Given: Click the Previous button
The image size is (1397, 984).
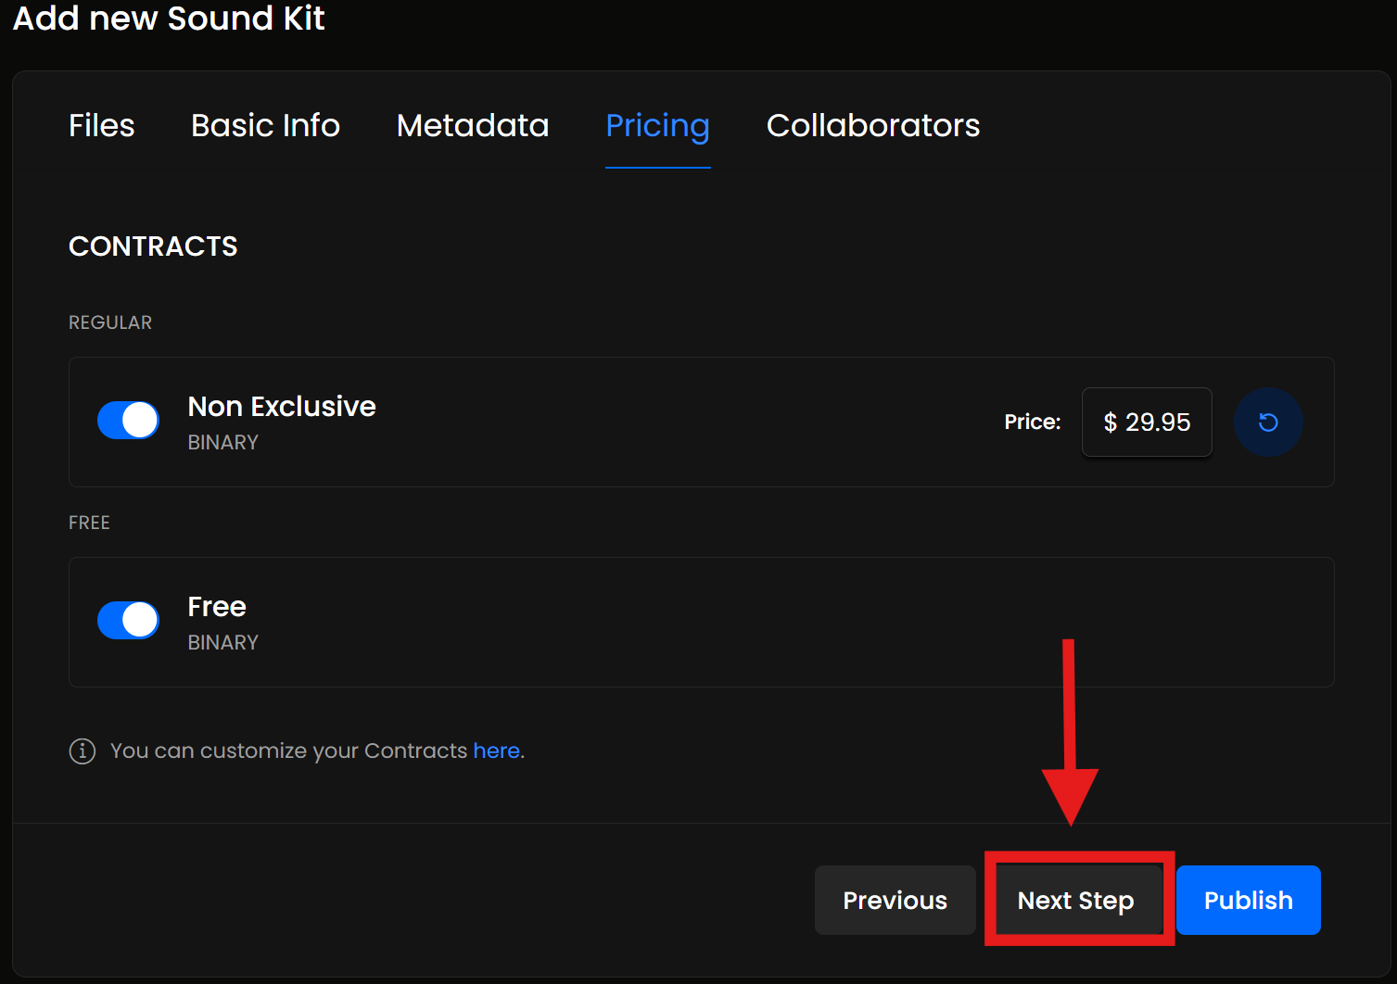Looking at the screenshot, I should pyautogui.click(x=895, y=901).
